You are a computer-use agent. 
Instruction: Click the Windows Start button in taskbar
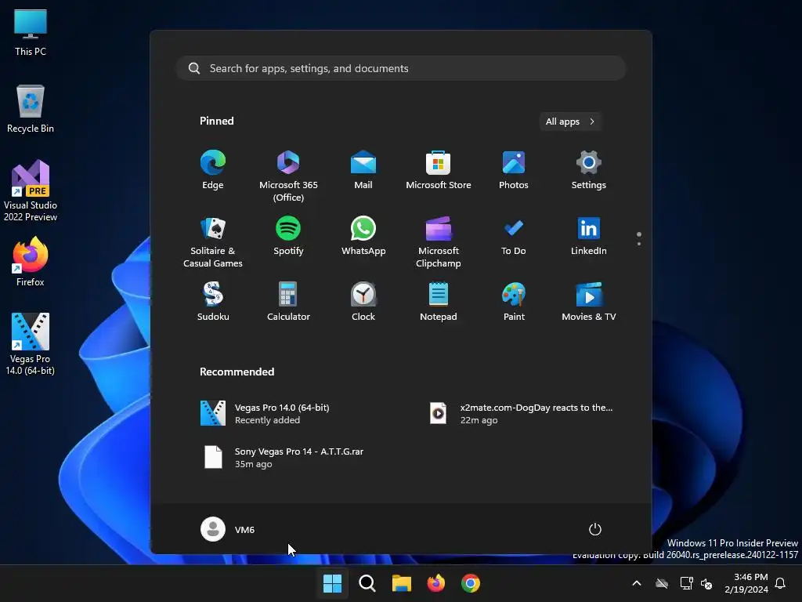click(x=332, y=583)
